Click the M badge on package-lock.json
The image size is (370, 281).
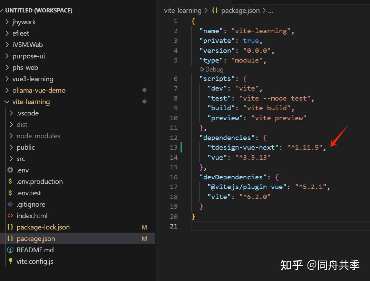tap(144, 227)
